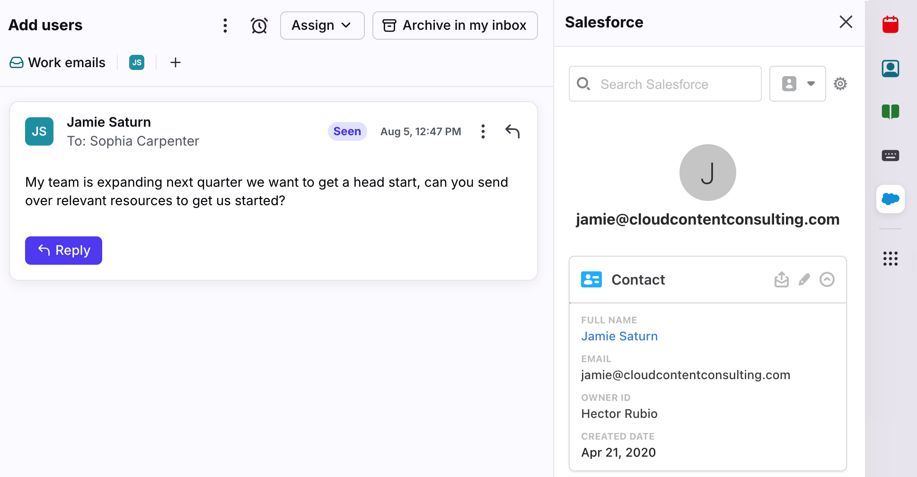Open the Jamie Saturn contact link
This screenshot has width=917, height=477.
point(619,336)
